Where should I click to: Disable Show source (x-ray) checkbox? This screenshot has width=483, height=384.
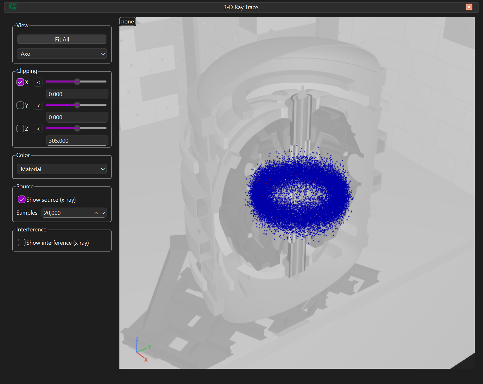click(x=22, y=199)
